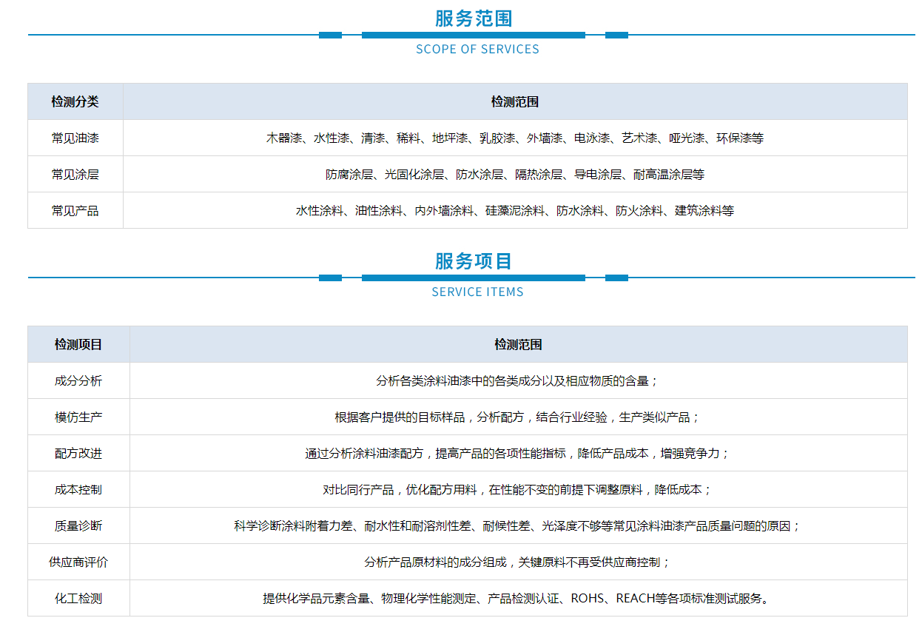Click the product list starting with 水性涂料
The width and height of the screenshot is (922, 635).
click(x=514, y=211)
